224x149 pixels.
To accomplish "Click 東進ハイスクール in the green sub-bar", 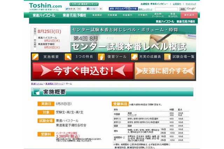I will [165, 22].
